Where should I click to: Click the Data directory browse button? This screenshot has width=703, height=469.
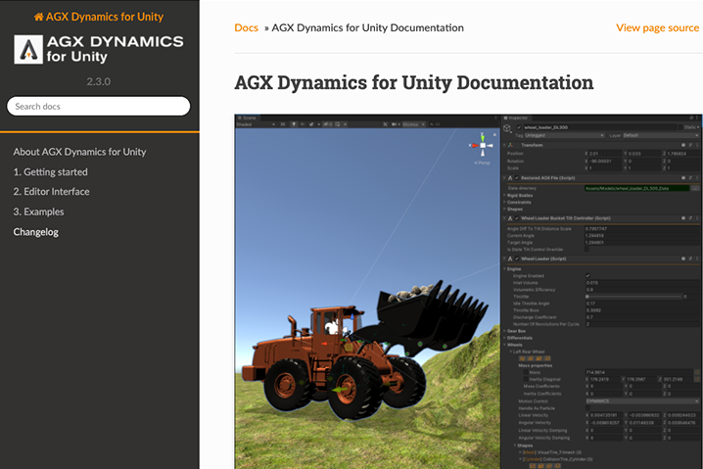695,188
